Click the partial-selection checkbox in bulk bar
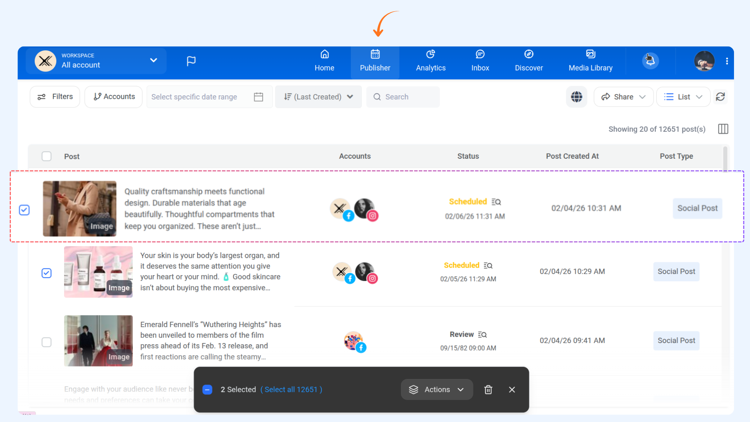This screenshot has width=750, height=422. tap(207, 390)
